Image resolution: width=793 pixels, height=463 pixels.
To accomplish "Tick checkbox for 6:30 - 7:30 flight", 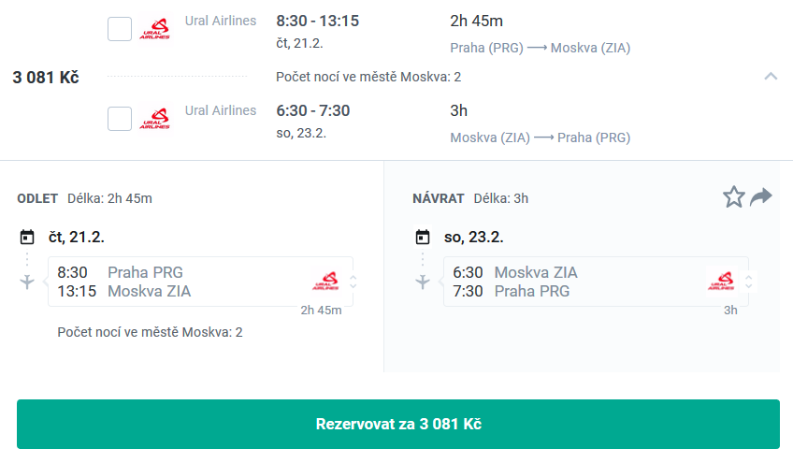I will tap(120, 119).
